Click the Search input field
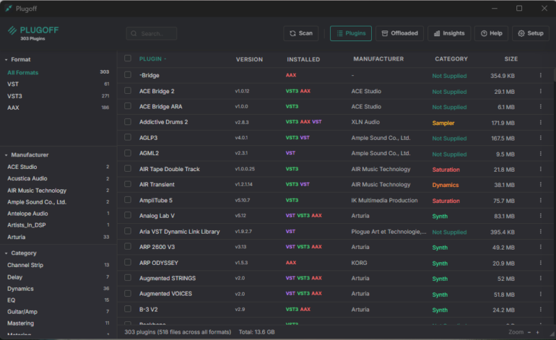 152,33
